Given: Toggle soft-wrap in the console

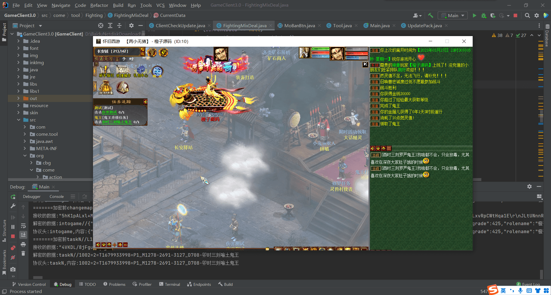Looking at the screenshot, I should click(x=23, y=226).
